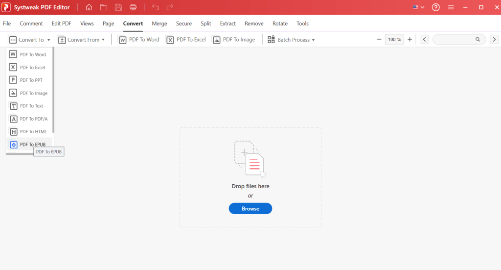Viewport: 501px width, 270px height.
Task: Open the Comment tab
Action: coord(31,24)
